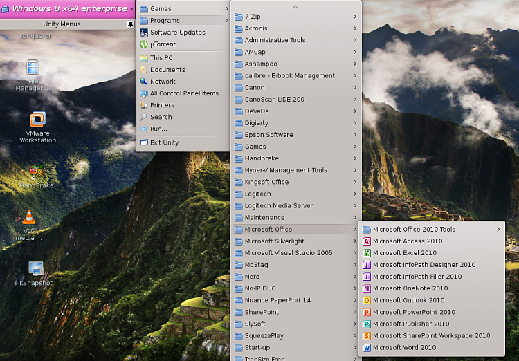Expand the Administrative Tools submenu arrow
The image size is (519, 361).
pyautogui.click(x=355, y=40)
